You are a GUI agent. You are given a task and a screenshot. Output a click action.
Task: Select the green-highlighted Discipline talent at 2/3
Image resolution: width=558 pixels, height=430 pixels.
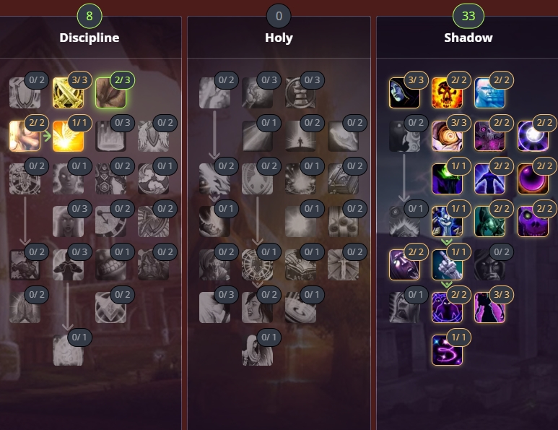pos(110,93)
